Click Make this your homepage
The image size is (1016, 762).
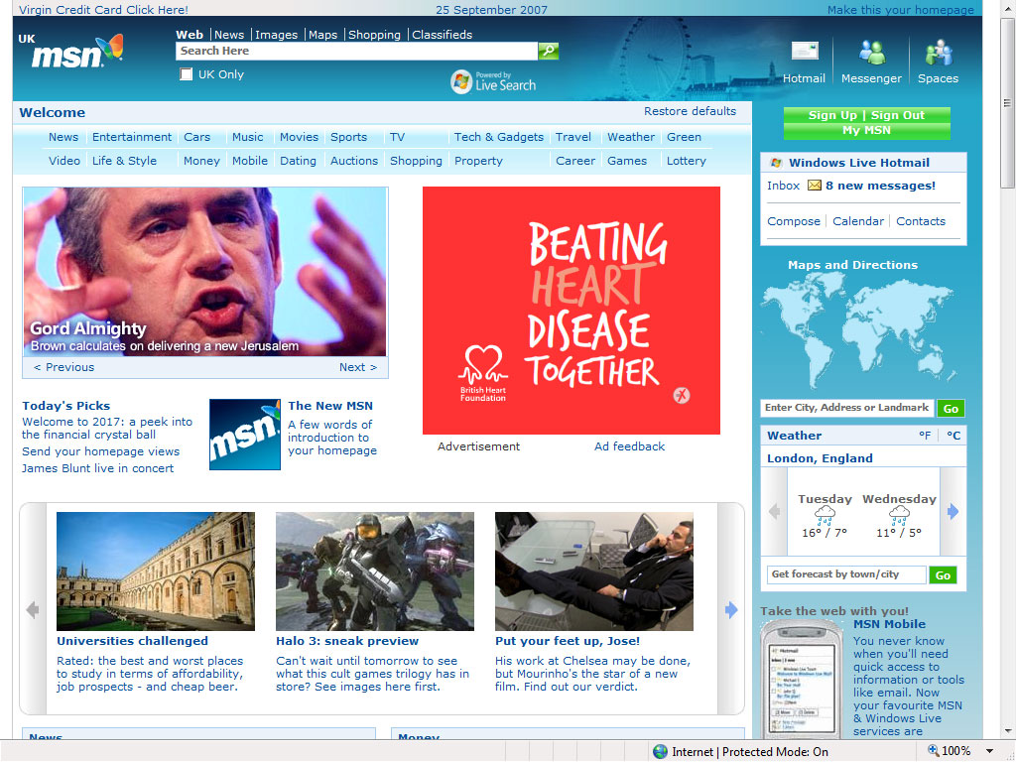coord(900,10)
